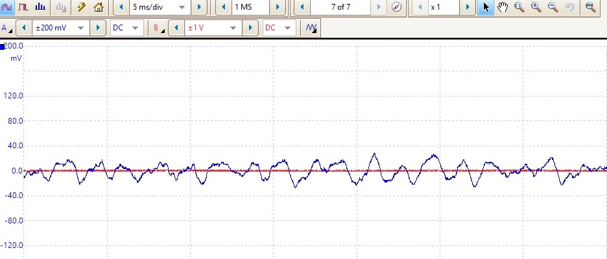This screenshot has width=607, height=259.
Task: Click the greyed undo zoom arrow
Action: 570,7
